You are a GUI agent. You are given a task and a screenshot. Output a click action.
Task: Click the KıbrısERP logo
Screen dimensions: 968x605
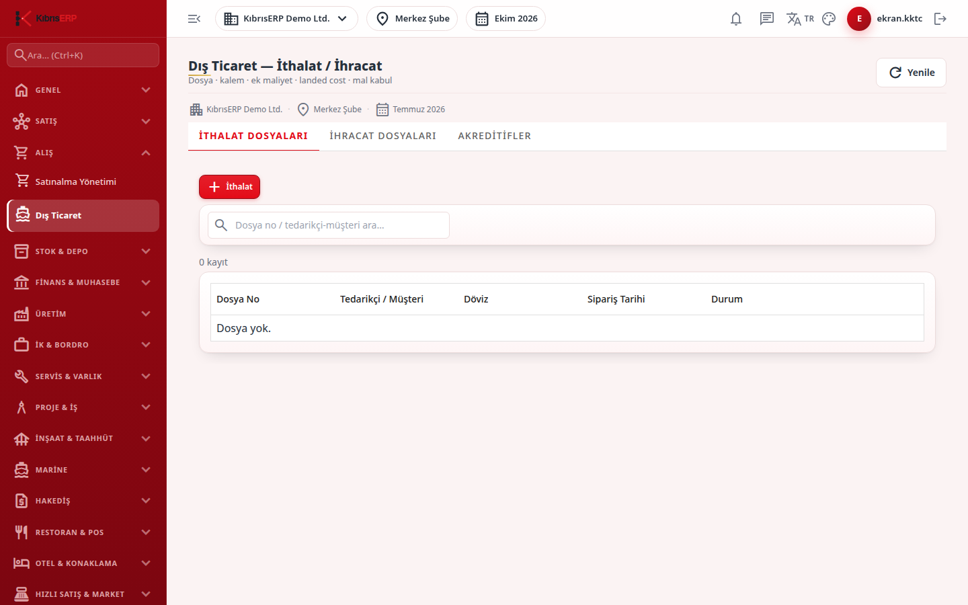click(46, 18)
